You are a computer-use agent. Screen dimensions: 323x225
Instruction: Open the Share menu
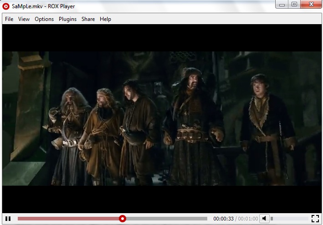[88, 19]
